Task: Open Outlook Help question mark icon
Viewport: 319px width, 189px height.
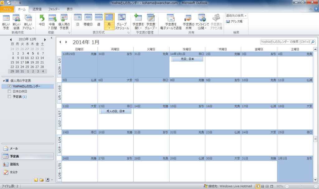Action: pos(316,9)
